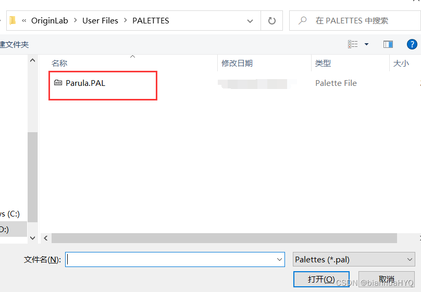Click the horizontal scrollbar in file list
This screenshot has width=421, height=292.
(224, 238)
